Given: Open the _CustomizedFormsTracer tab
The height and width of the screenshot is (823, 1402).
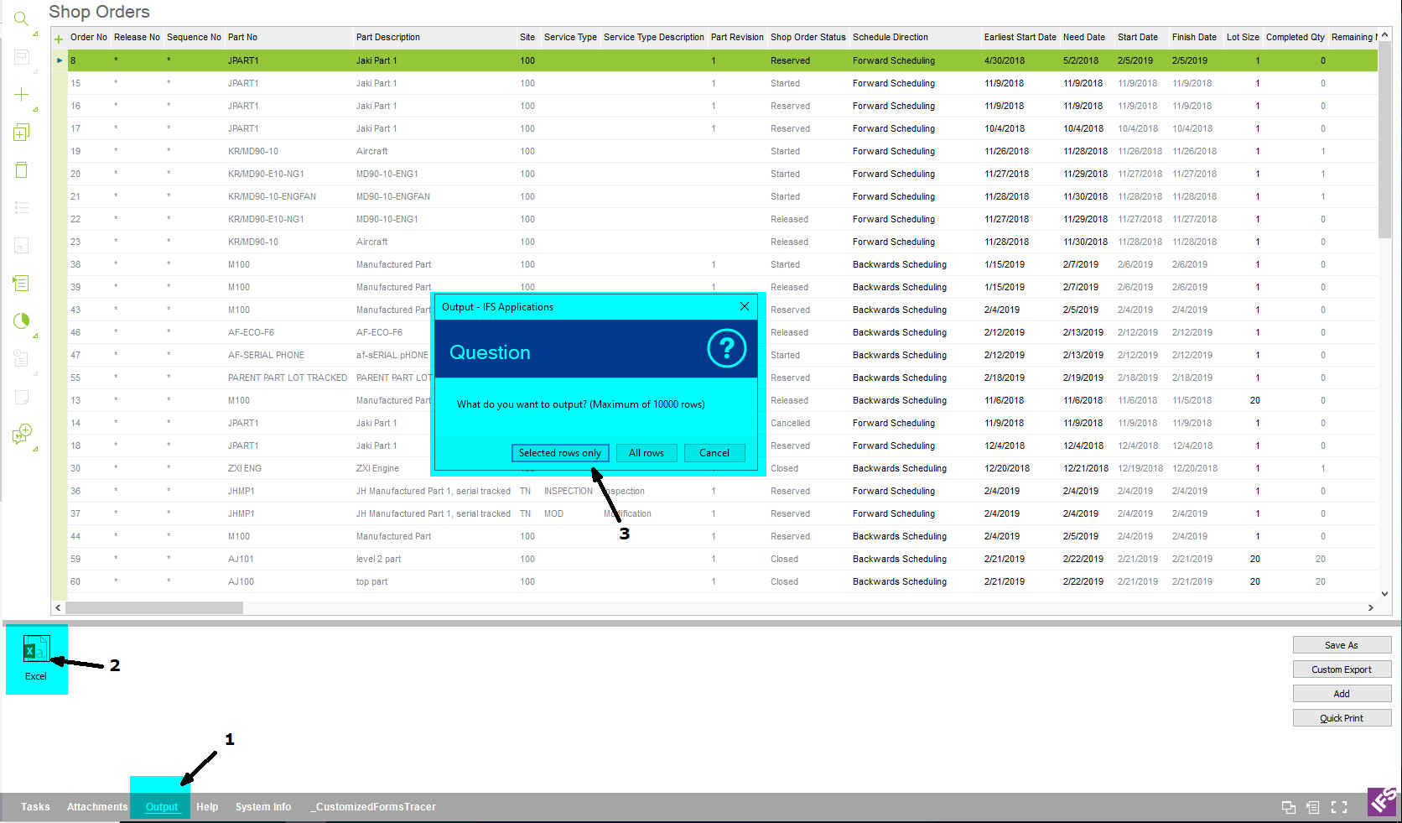Looking at the screenshot, I should point(373,807).
